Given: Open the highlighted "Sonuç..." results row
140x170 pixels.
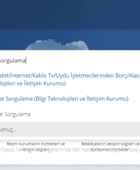Looking at the screenshot, I should (70, 130).
